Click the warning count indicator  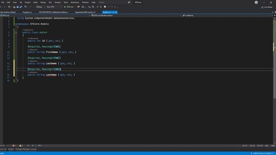[21, 146]
